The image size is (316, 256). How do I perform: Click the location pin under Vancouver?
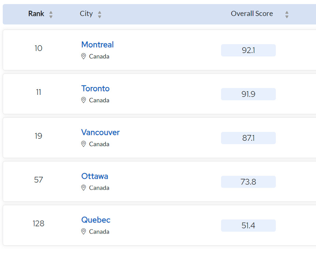pos(83,144)
